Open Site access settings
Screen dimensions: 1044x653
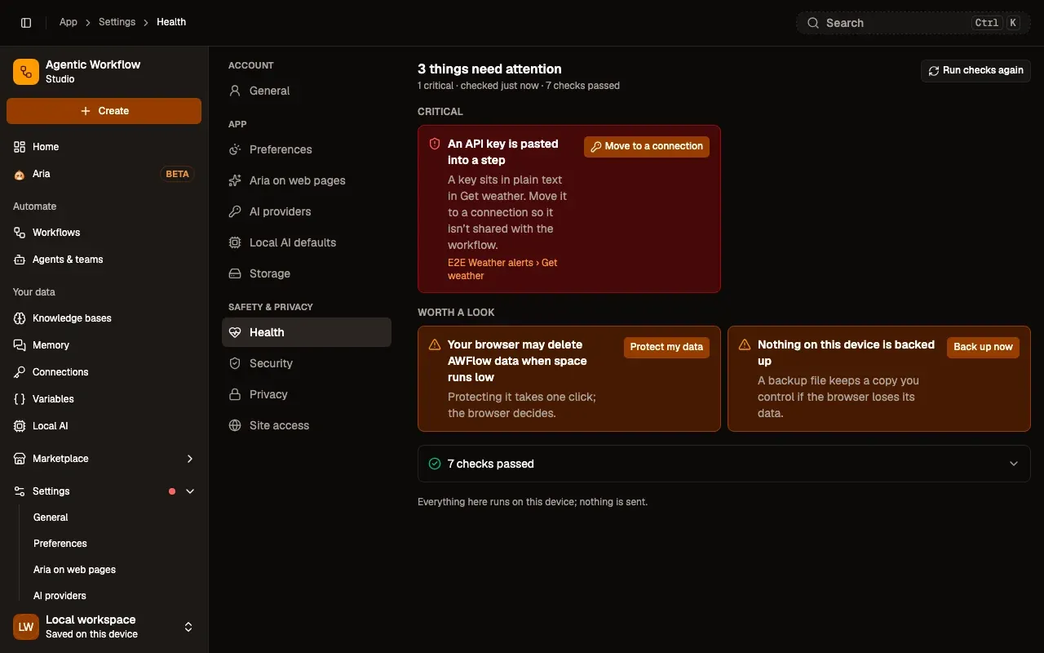(307, 425)
